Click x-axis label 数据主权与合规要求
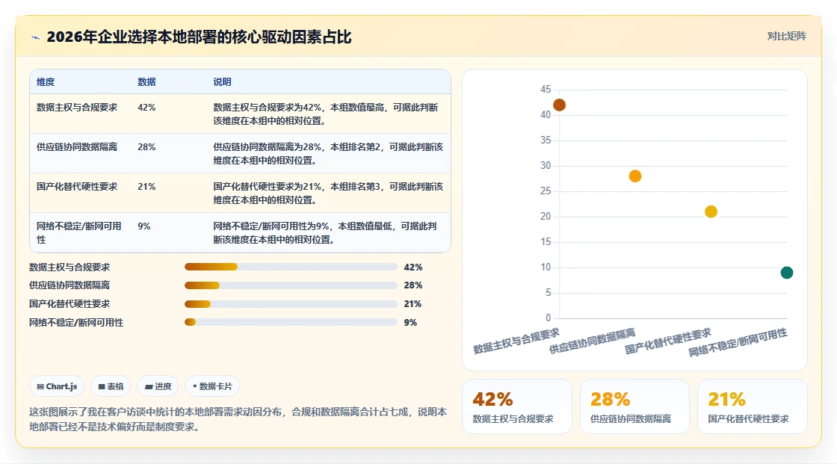 pyautogui.click(x=516, y=341)
